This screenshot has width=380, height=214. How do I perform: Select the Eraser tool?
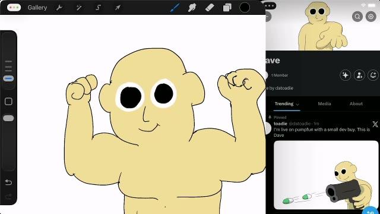(210, 8)
